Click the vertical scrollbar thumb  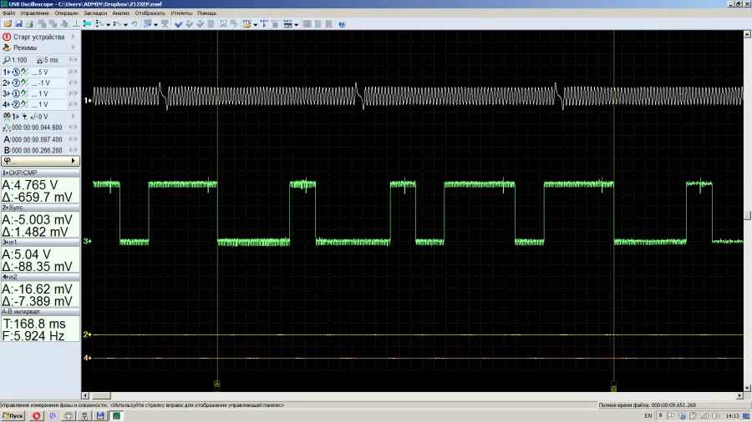747,215
